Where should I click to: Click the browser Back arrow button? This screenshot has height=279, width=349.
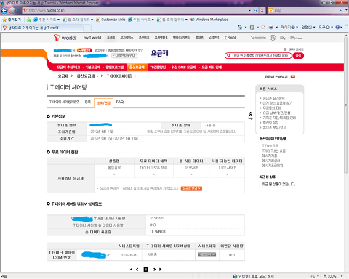coord(4,10)
